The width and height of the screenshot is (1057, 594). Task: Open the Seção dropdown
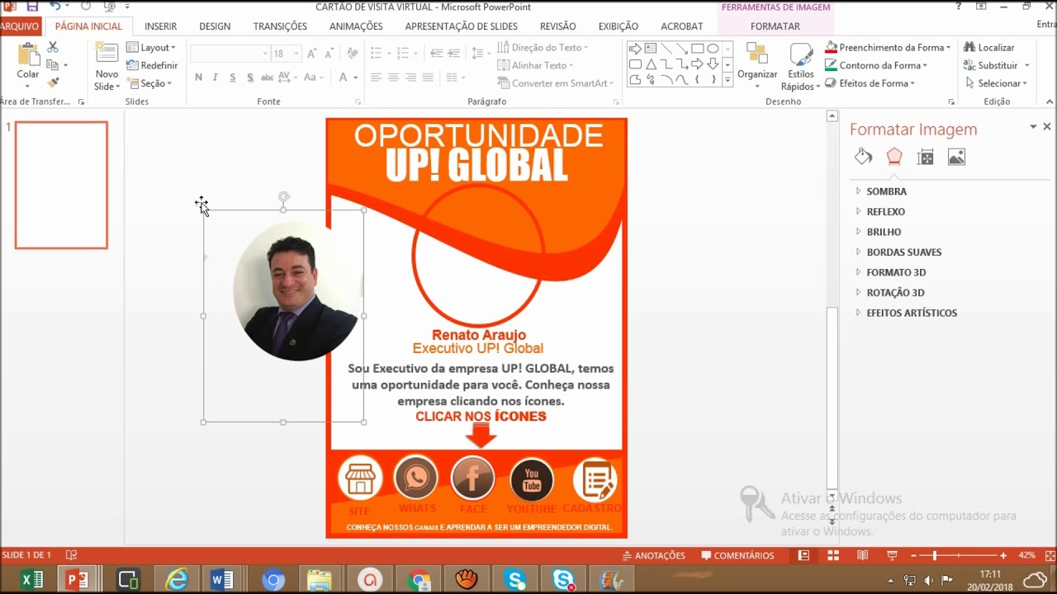coord(149,83)
